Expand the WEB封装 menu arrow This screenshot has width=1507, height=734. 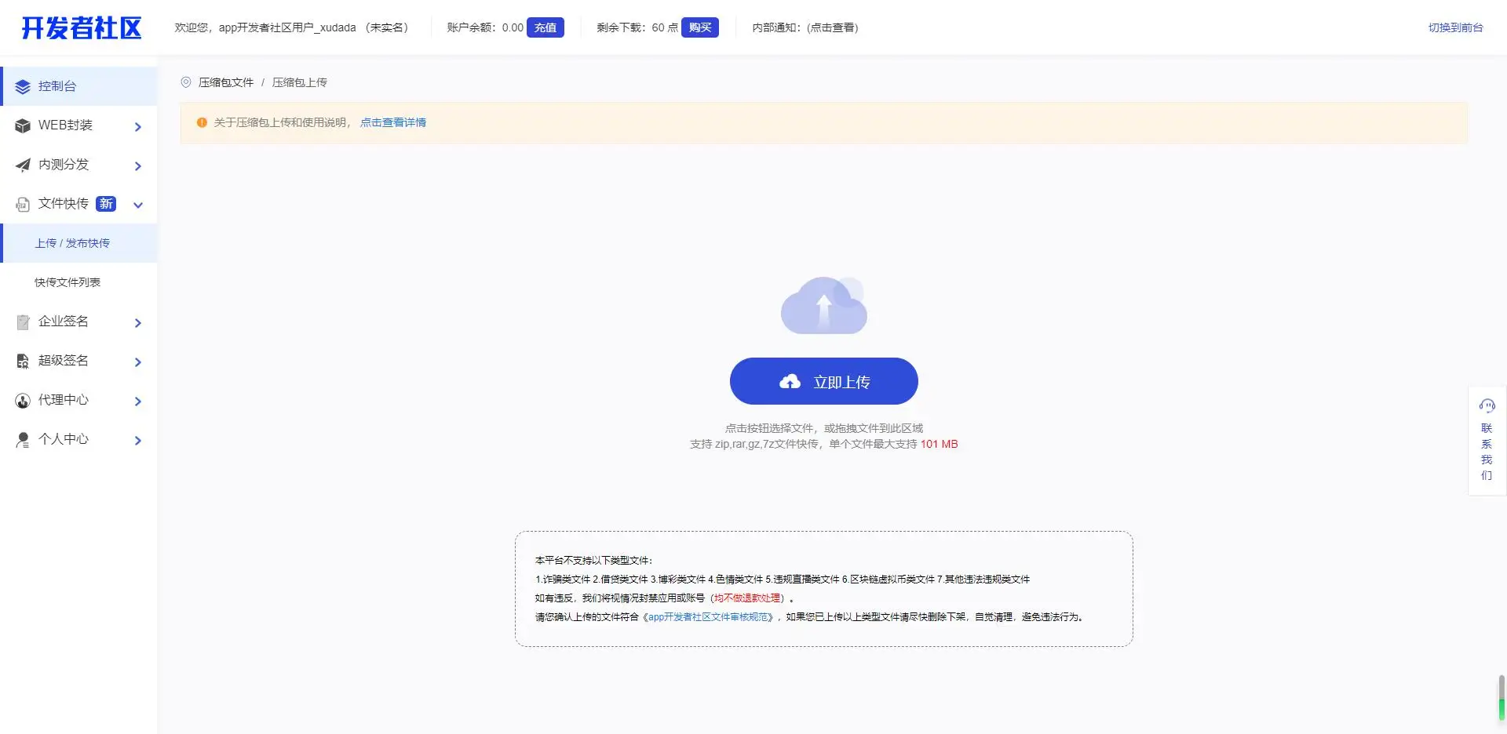tap(138, 127)
